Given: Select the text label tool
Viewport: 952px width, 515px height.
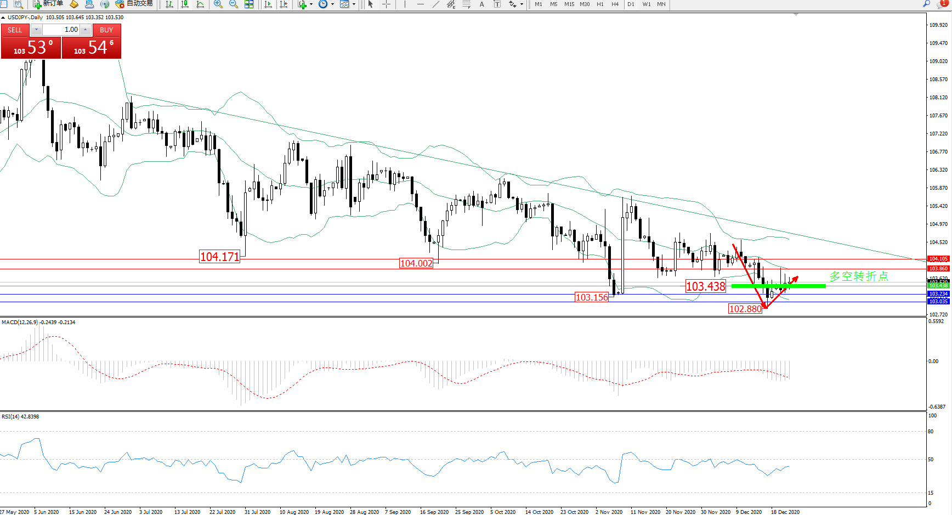Looking at the screenshot, I should coord(481,4).
